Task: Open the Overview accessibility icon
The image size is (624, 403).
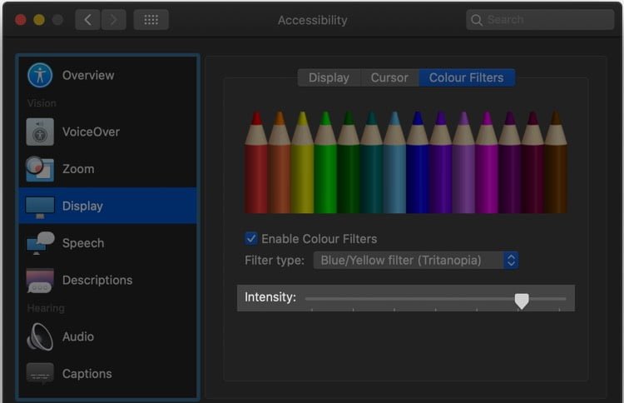Action: coord(40,75)
